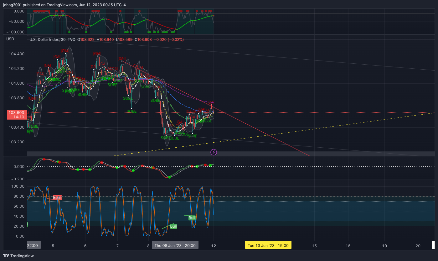Click the change value −0.020 (−0.02%)
Screen dimensions: 438x261
point(169,40)
